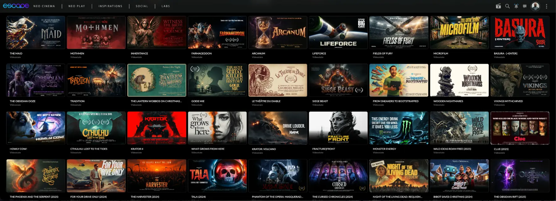
Task: Open the Arcanum poster thumbnail
Action: 278,32
